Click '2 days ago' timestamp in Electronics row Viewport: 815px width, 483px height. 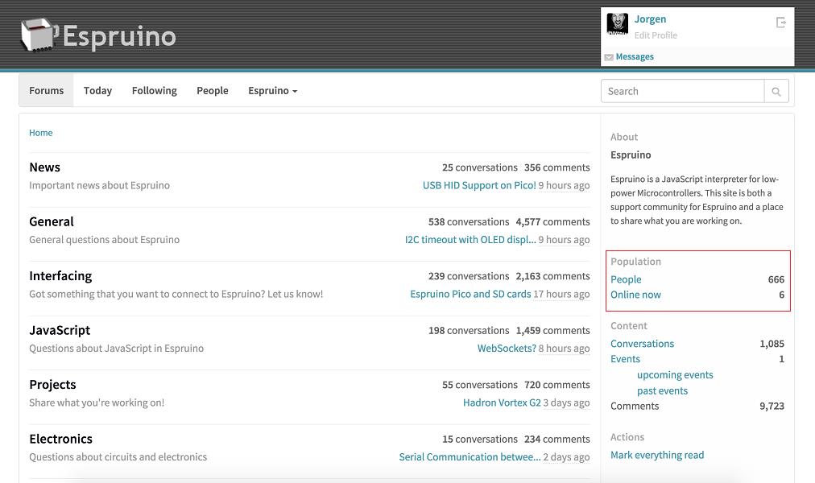point(566,457)
